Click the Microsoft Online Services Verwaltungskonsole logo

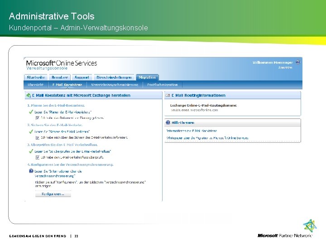pyautogui.click(x=62, y=65)
